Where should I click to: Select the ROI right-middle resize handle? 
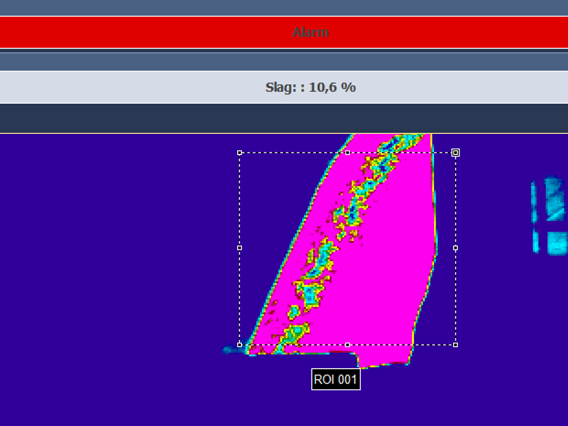tap(455, 248)
